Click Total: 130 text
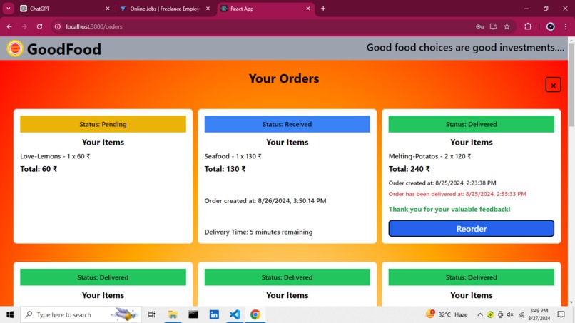 [x=225, y=169]
